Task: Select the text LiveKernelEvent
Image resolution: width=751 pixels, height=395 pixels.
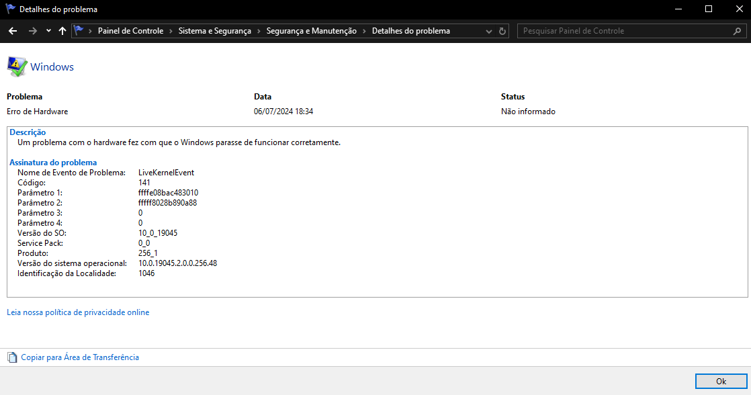Action: [166, 173]
